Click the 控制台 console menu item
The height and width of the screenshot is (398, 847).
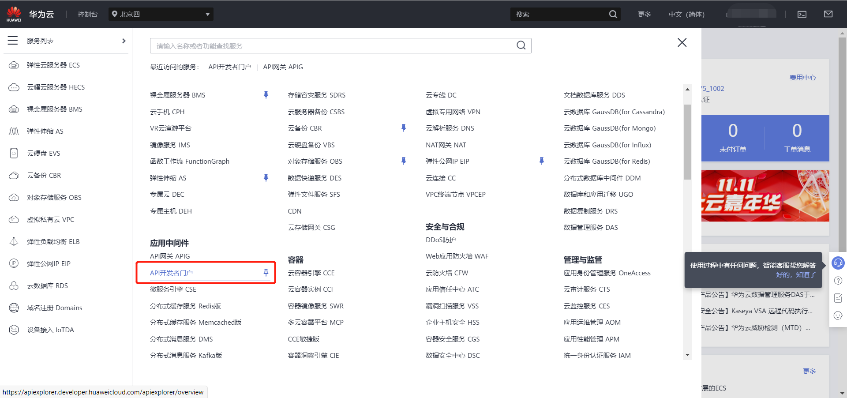(x=87, y=15)
